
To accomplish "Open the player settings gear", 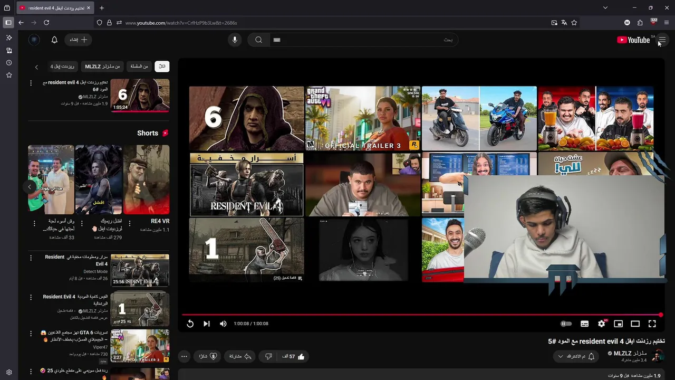I will point(601,324).
